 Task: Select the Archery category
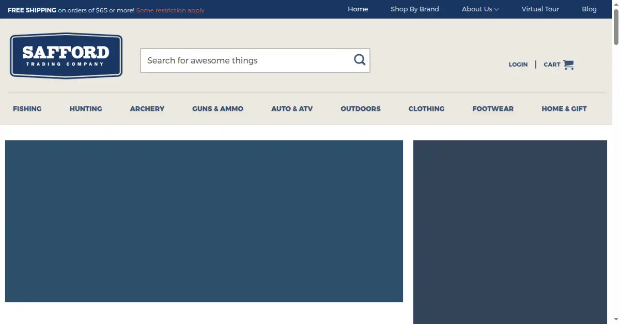(147, 109)
